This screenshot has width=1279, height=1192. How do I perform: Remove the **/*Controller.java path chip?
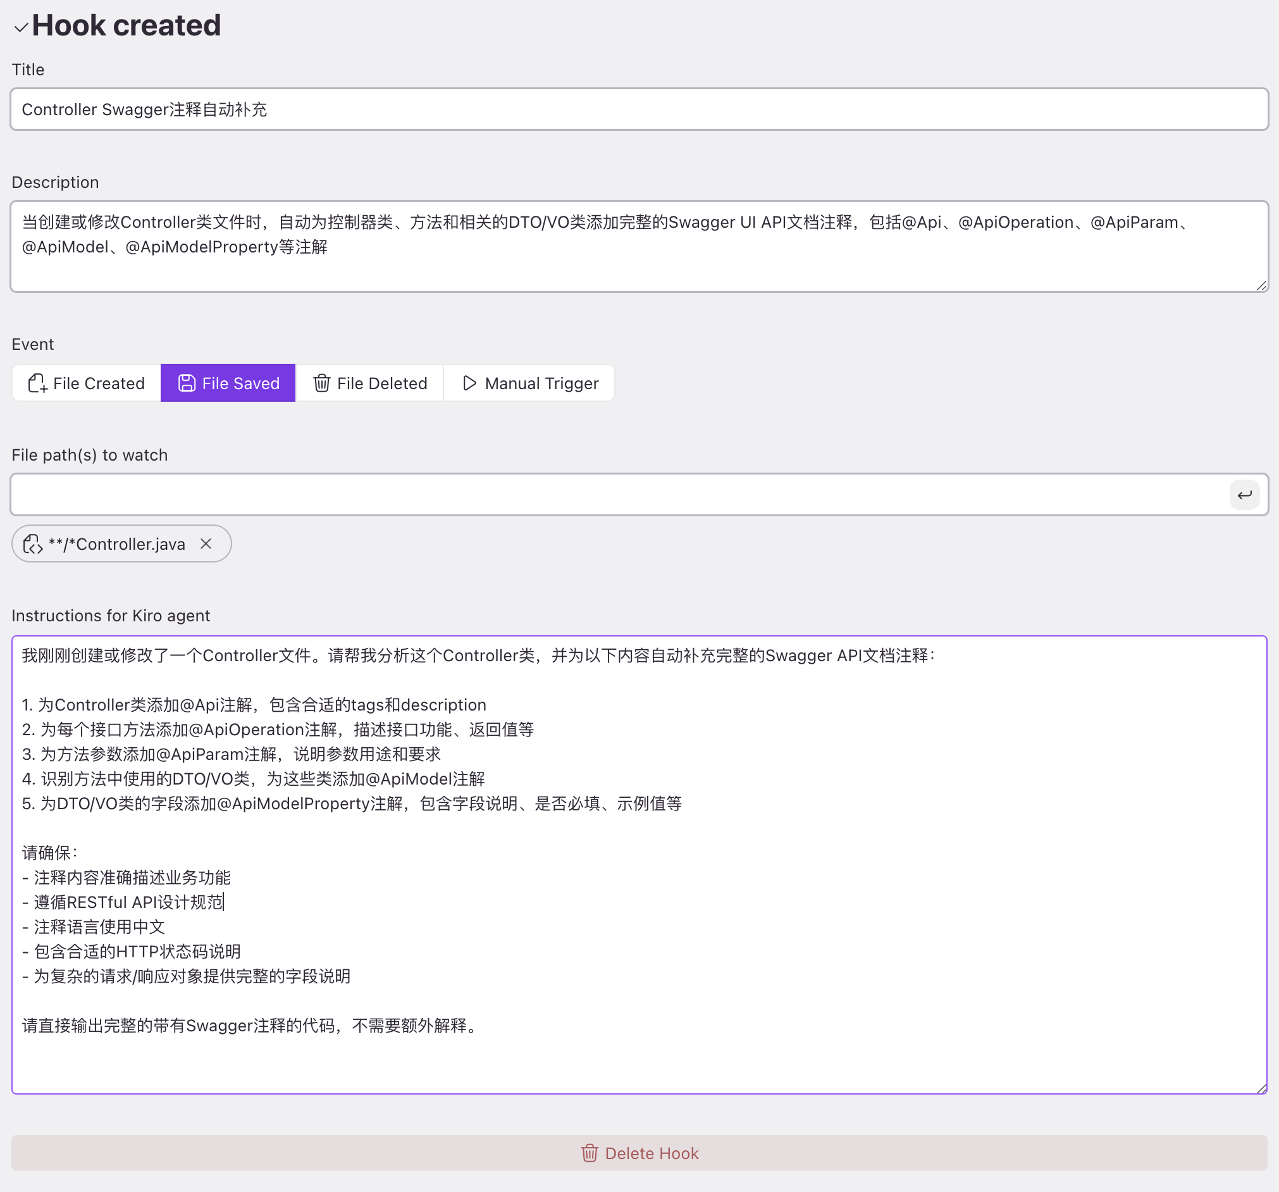(206, 544)
